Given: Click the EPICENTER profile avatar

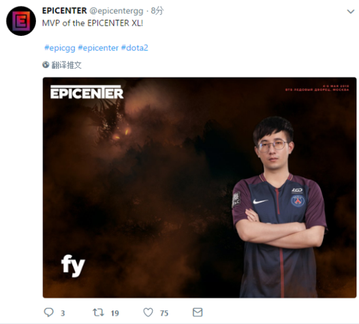Looking at the screenshot, I should tap(21, 21).
